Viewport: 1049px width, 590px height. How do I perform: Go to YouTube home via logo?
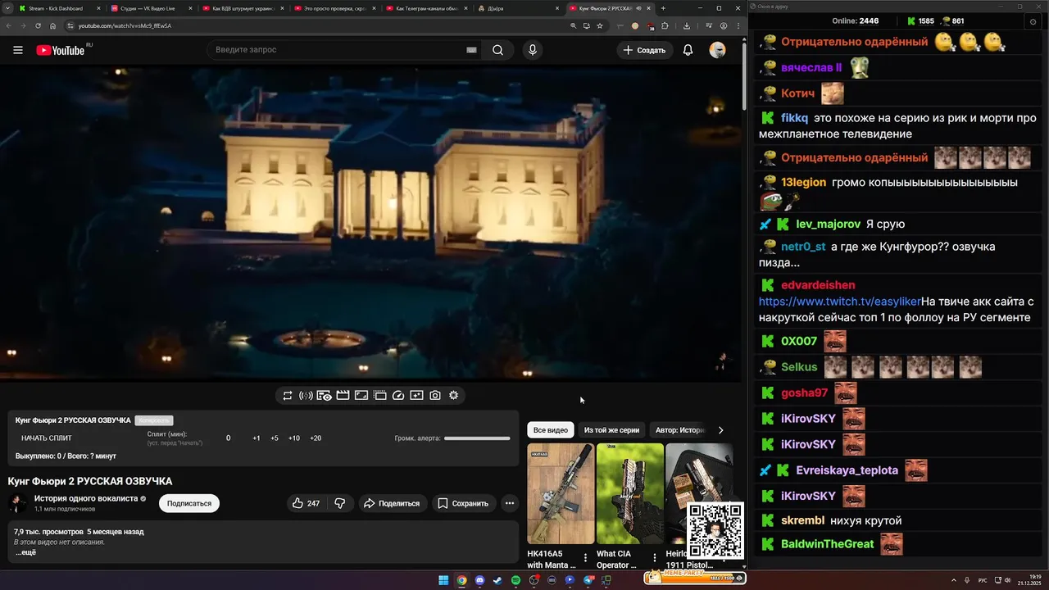click(60, 50)
